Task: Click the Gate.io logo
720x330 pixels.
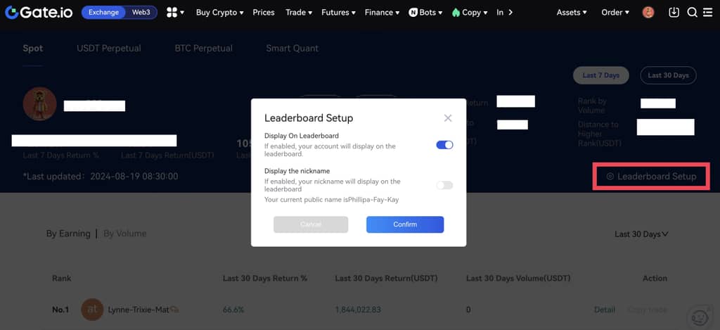Action: pyautogui.click(x=38, y=12)
